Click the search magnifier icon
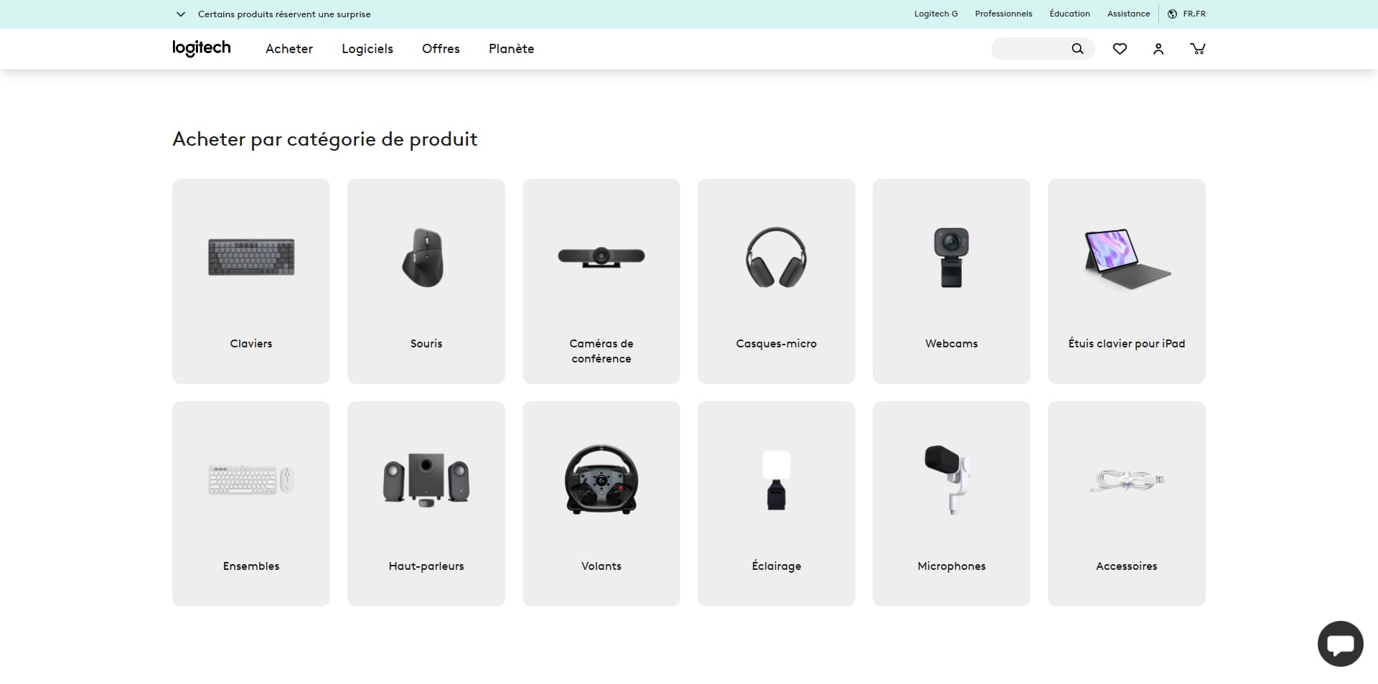This screenshot has height=684, width=1378. (x=1077, y=49)
